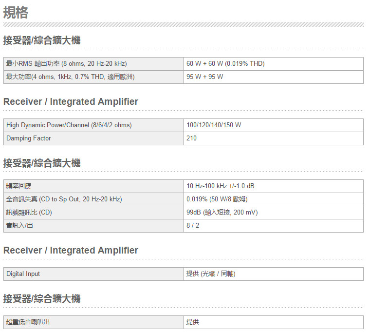Select the 最大功率 (4 ohms) label cell
369x333 pixels.
click(x=70, y=77)
